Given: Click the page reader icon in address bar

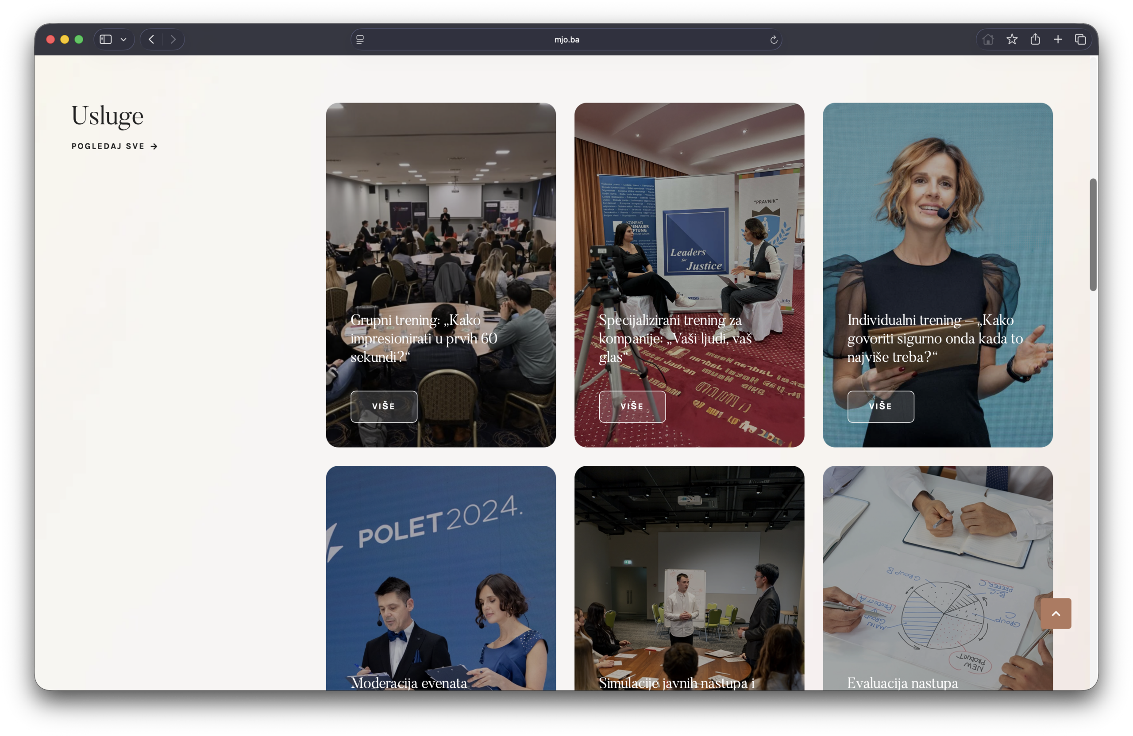Looking at the screenshot, I should click(x=360, y=39).
